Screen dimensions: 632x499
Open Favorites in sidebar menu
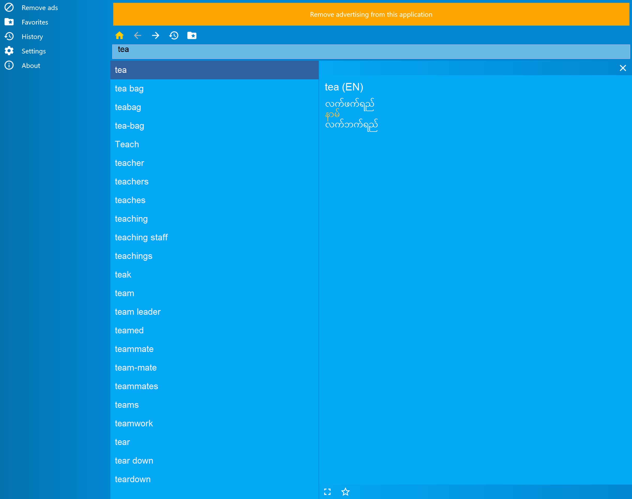pos(34,22)
